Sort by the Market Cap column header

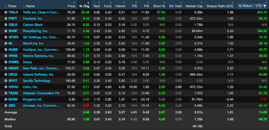(194, 6)
